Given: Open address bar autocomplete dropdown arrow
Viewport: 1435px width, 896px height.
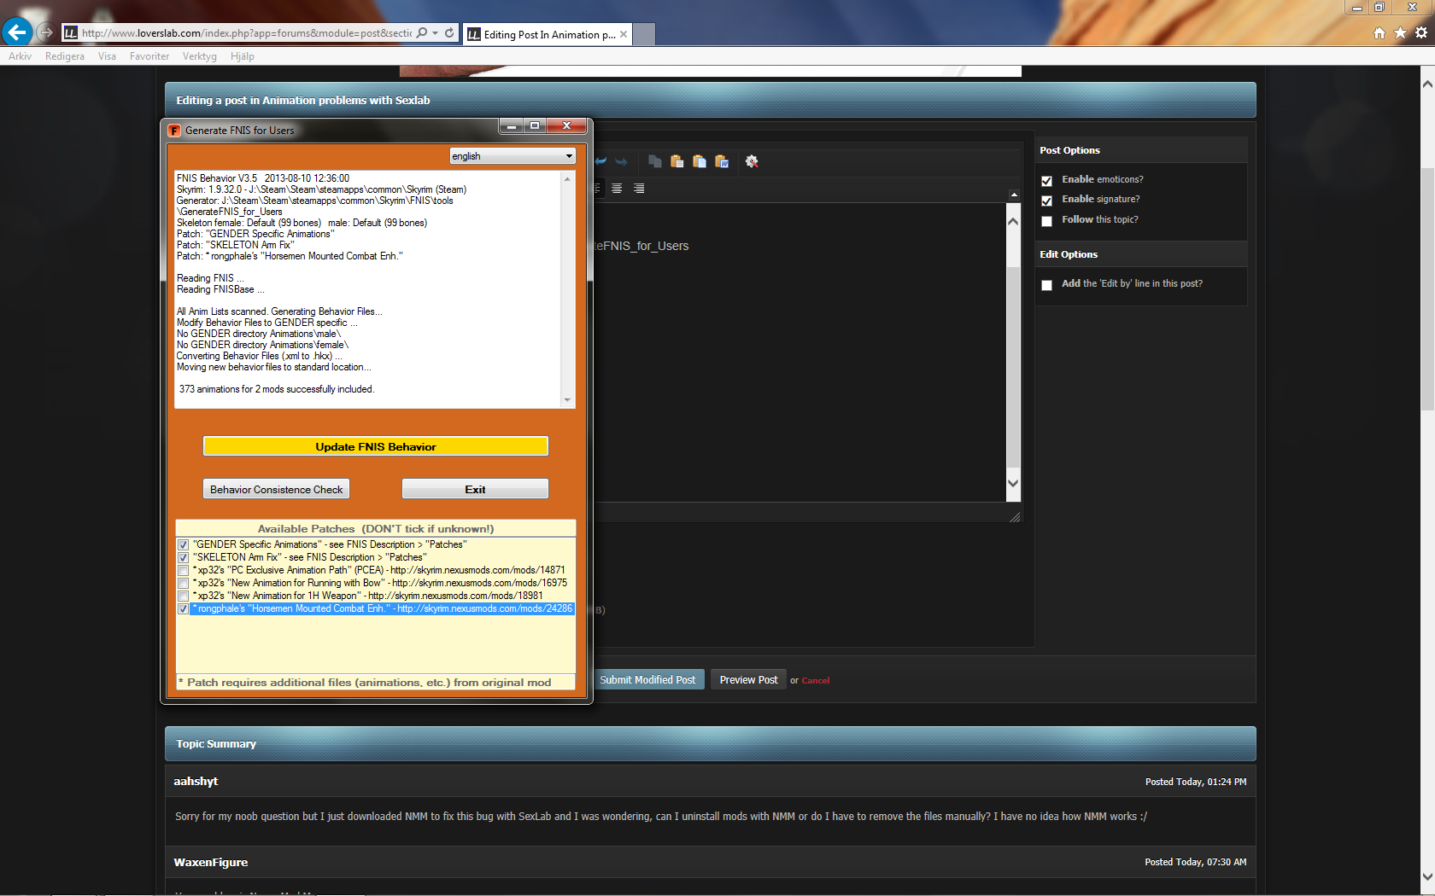Looking at the screenshot, I should pyautogui.click(x=436, y=33).
